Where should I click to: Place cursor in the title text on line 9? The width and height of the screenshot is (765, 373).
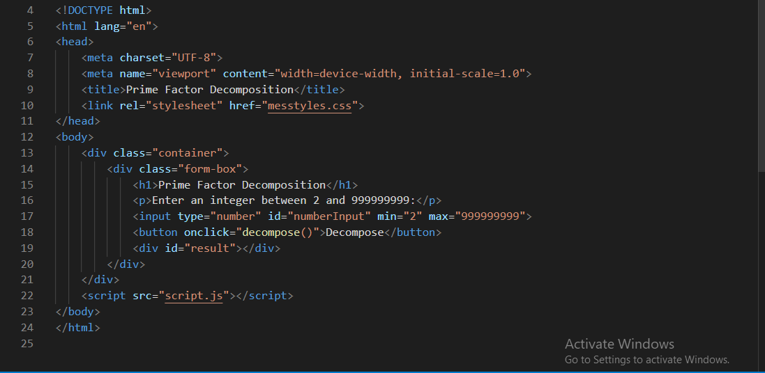(x=210, y=90)
